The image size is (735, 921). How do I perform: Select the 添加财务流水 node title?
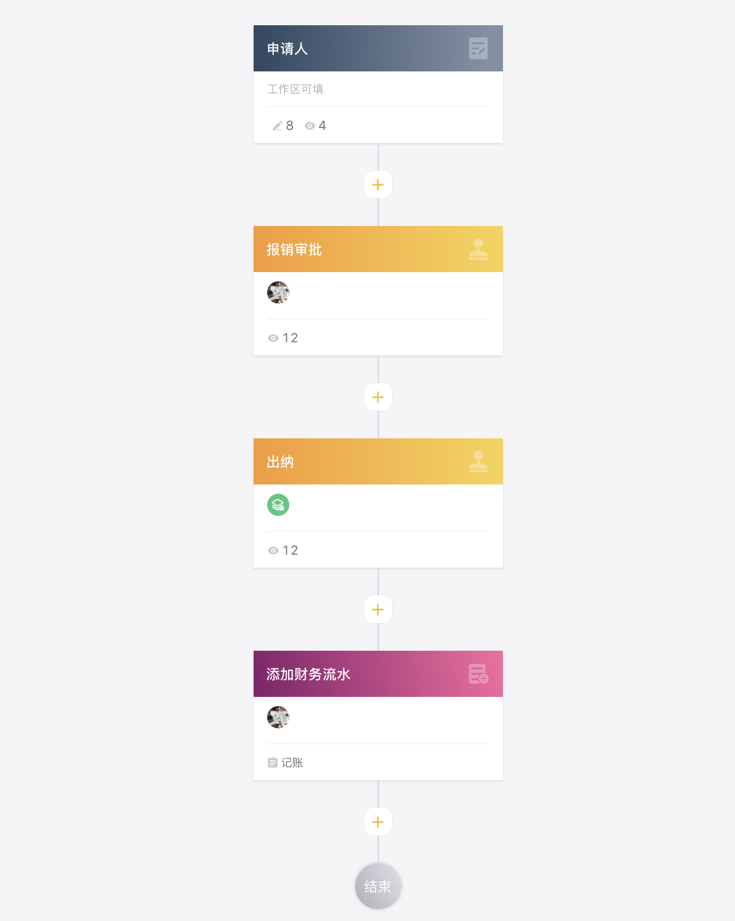click(x=308, y=674)
